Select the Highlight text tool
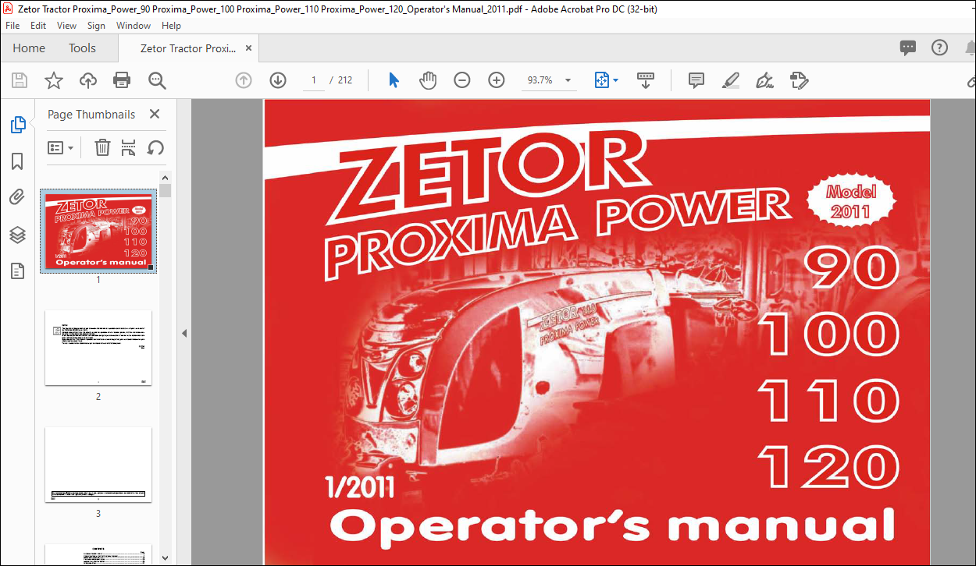The image size is (976, 566). point(731,80)
